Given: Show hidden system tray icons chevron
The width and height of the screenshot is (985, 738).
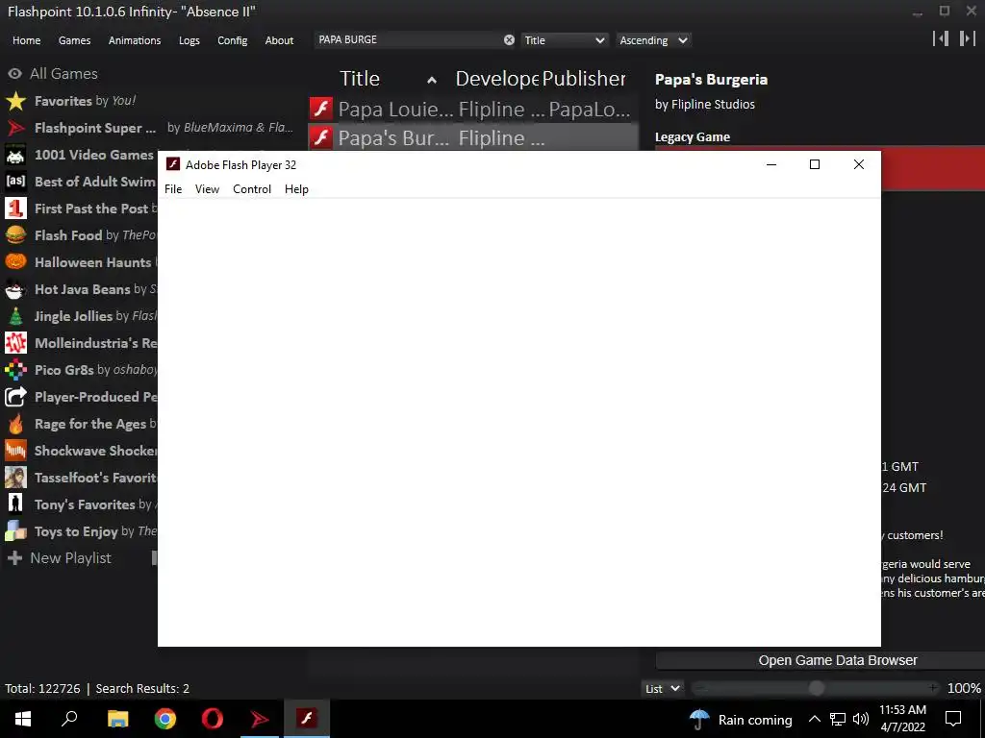Looking at the screenshot, I should click(x=814, y=719).
